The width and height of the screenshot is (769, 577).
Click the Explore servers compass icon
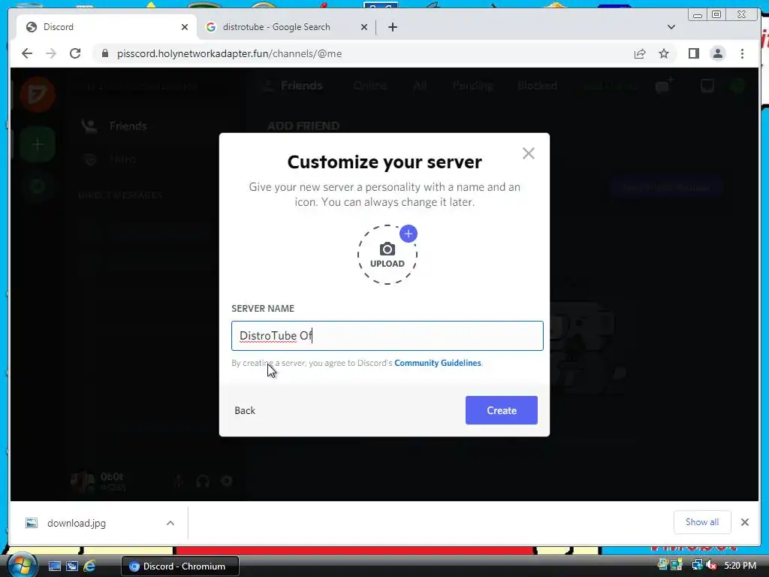coord(38,186)
